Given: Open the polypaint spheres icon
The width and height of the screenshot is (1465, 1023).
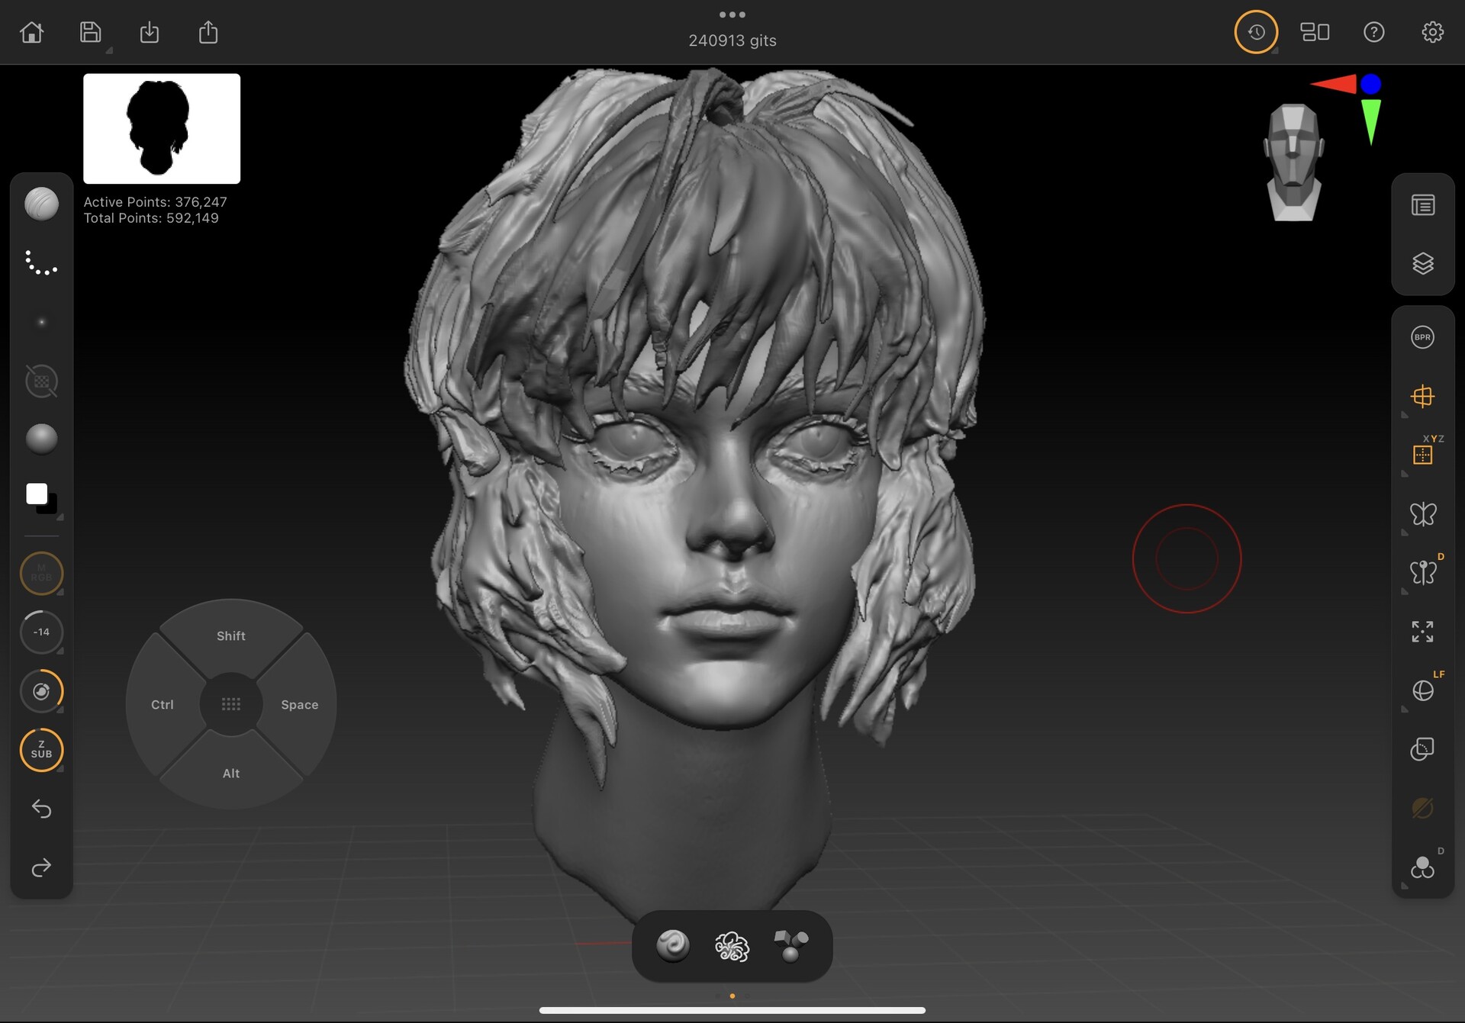Looking at the screenshot, I should tap(1422, 867).
